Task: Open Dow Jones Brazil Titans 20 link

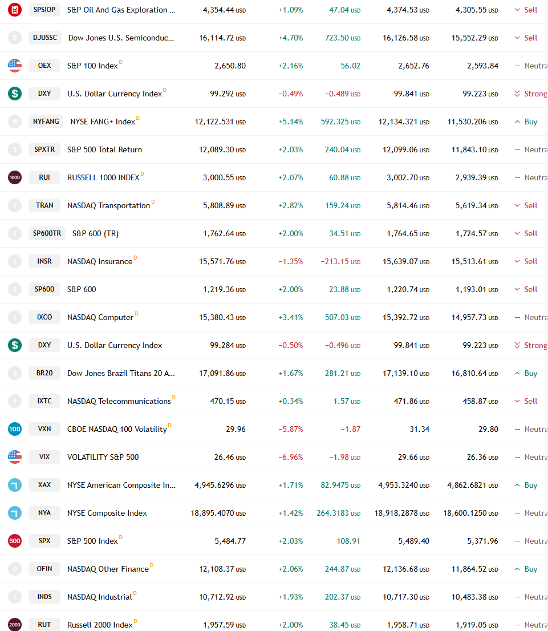Action: pos(121,373)
